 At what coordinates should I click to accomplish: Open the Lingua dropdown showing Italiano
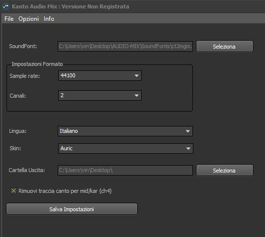tap(125, 131)
